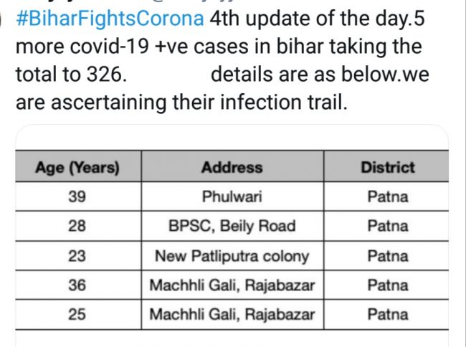
Task: Select the 'New Patliputra colony' address cell
Action: point(232,256)
